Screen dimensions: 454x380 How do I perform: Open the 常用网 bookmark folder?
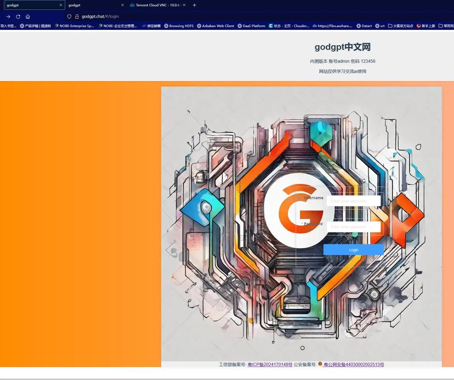446,26
